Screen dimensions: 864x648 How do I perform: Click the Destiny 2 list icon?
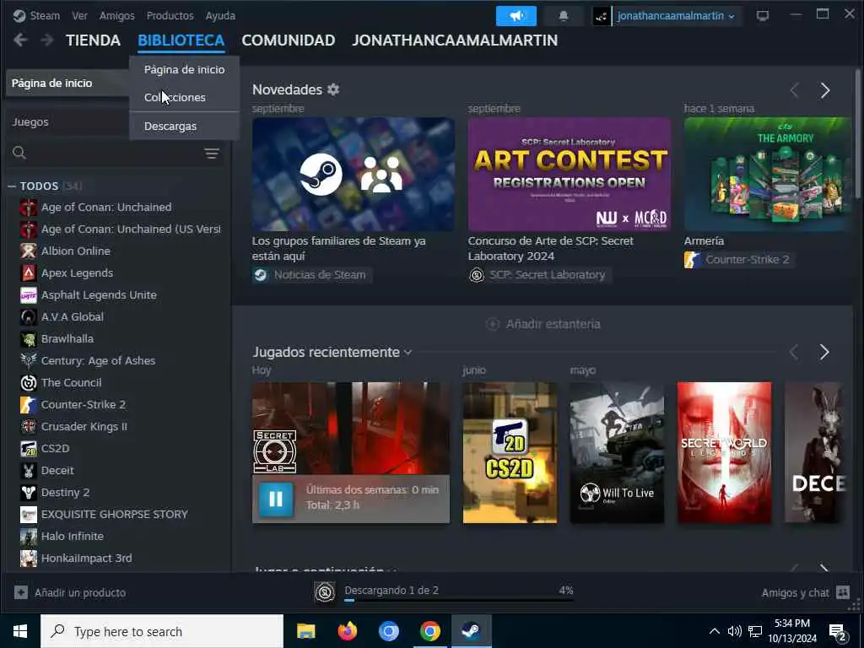tap(29, 492)
